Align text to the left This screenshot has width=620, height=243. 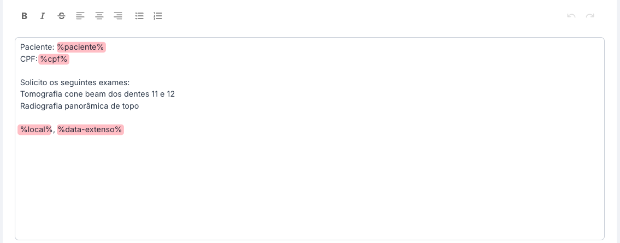(x=80, y=16)
